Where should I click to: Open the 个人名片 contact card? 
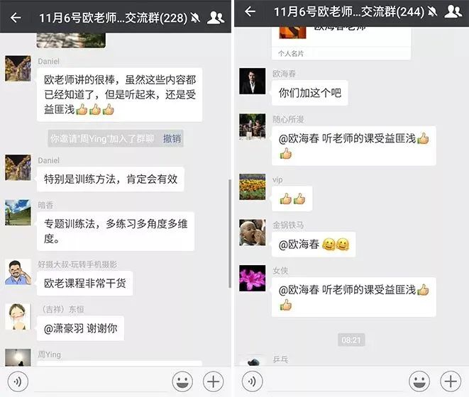tap(341, 43)
